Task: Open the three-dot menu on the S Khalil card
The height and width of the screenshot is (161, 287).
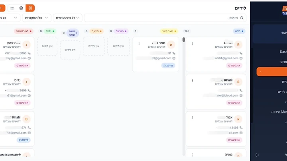Action: (192, 80)
